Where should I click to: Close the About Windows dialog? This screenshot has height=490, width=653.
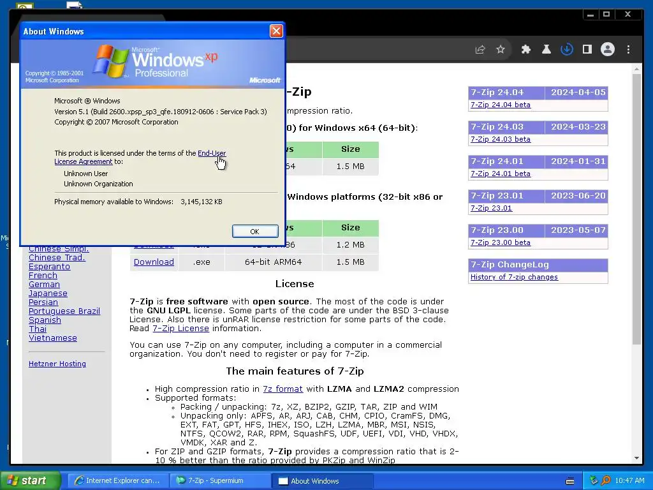[x=276, y=31]
